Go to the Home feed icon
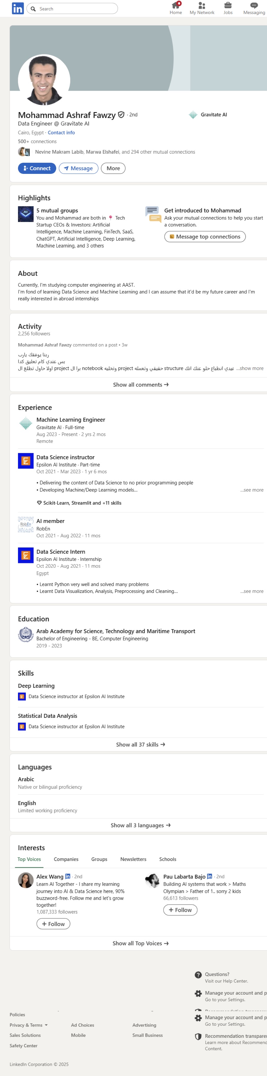This screenshot has height=1076, width=267. (x=176, y=5)
